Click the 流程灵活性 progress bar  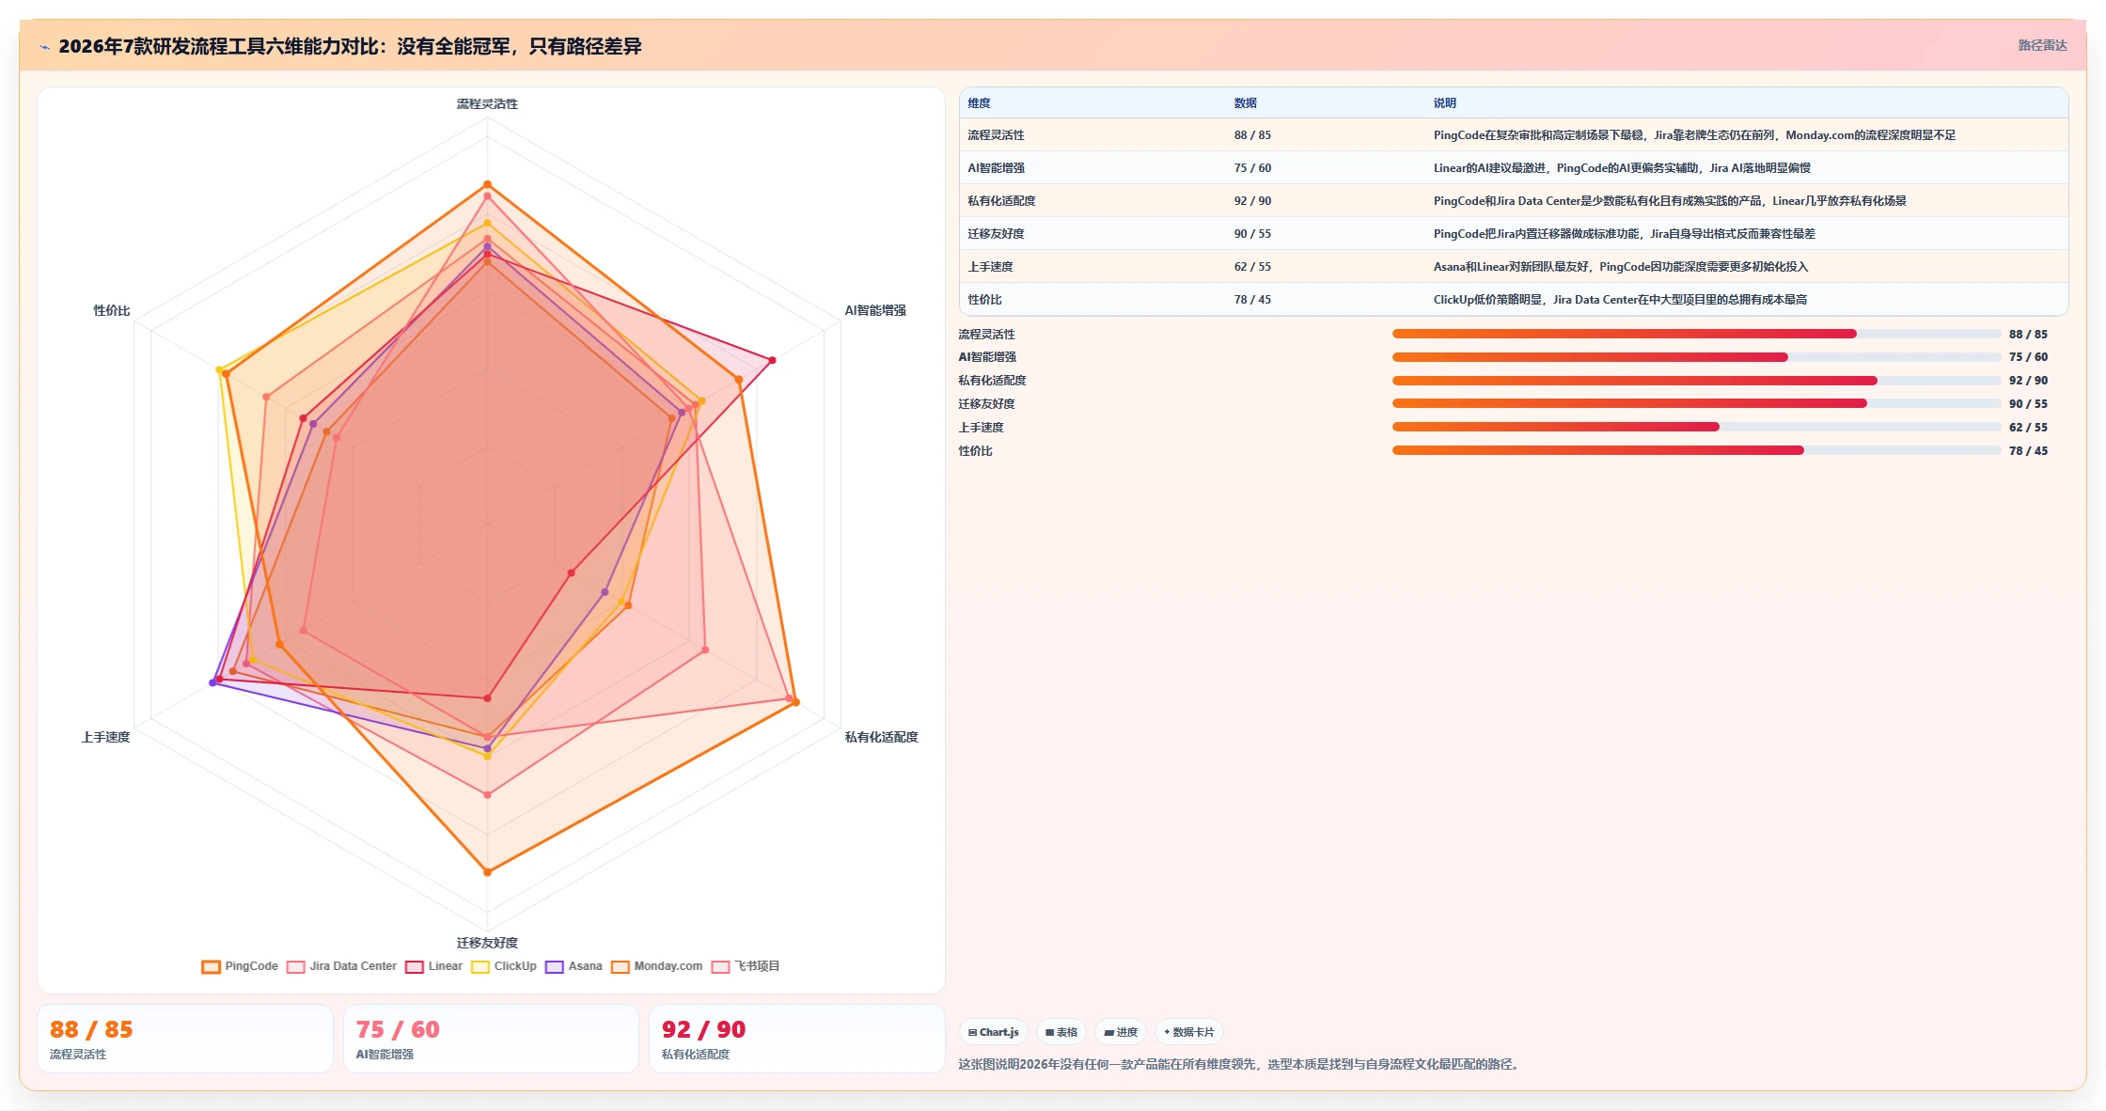click(1696, 334)
